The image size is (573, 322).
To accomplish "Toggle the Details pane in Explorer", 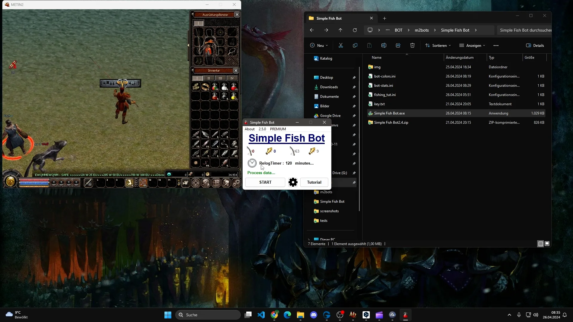I will pyautogui.click(x=535, y=45).
